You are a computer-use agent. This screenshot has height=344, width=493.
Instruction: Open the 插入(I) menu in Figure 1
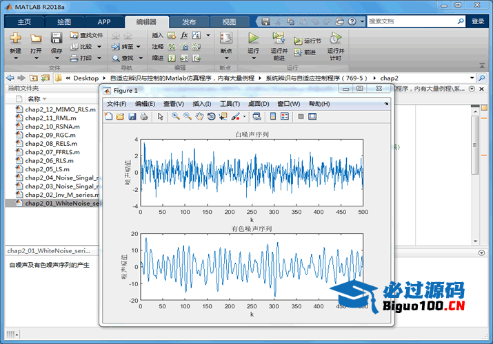coord(202,104)
